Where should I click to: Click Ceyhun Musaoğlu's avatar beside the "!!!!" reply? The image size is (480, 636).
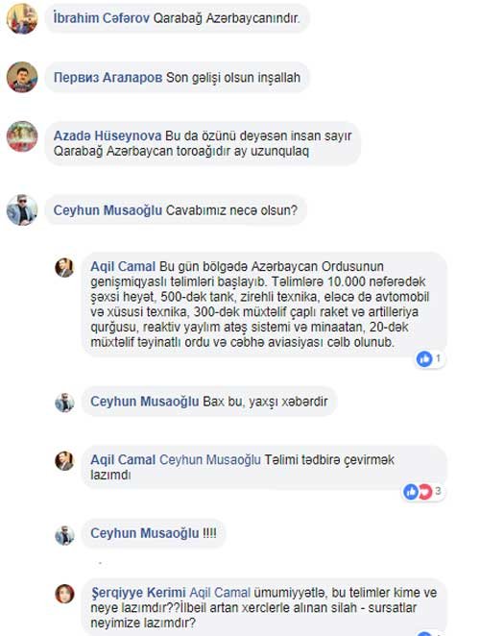tap(64, 535)
